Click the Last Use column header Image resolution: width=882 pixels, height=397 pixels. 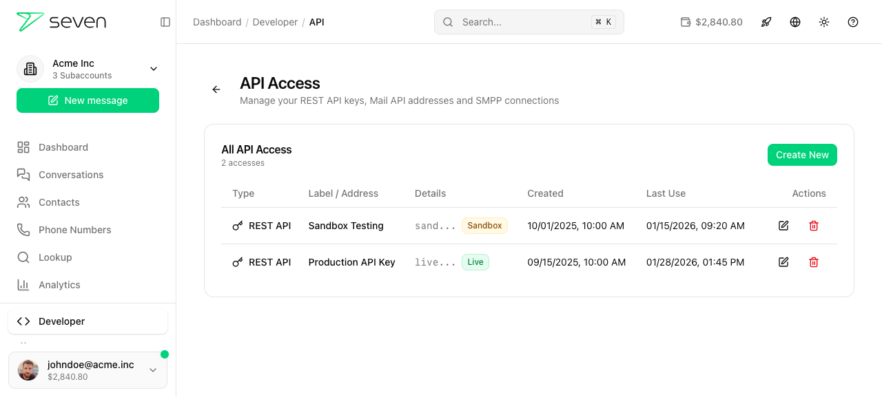point(666,193)
